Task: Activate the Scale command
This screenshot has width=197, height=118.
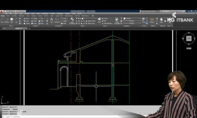Action: (34, 23)
